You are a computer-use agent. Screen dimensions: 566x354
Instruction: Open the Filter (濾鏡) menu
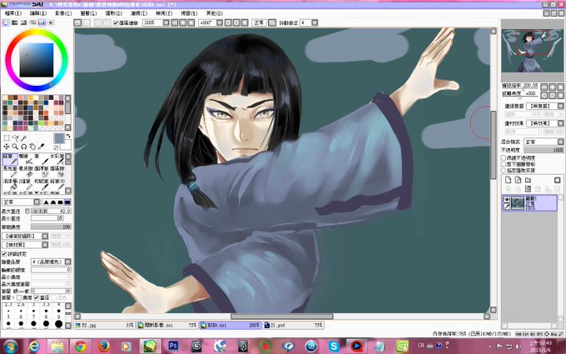point(139,13)
